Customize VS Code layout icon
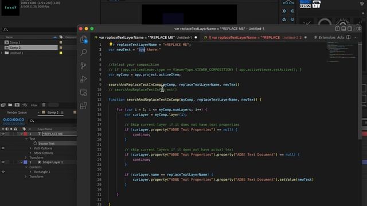367x206 pixels. click(x=358, y=29)
